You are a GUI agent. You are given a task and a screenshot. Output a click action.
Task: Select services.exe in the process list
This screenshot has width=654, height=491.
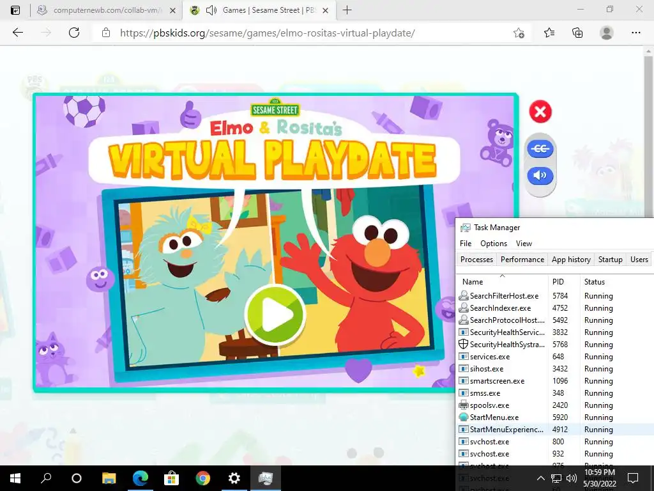[x=555, y=356]
